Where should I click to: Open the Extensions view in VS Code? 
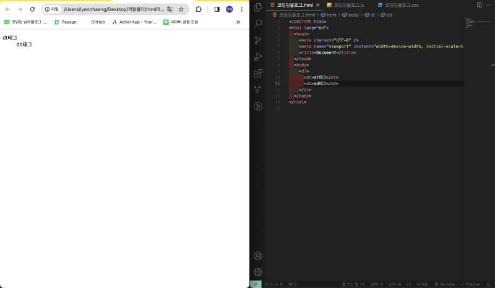(258, 73)
